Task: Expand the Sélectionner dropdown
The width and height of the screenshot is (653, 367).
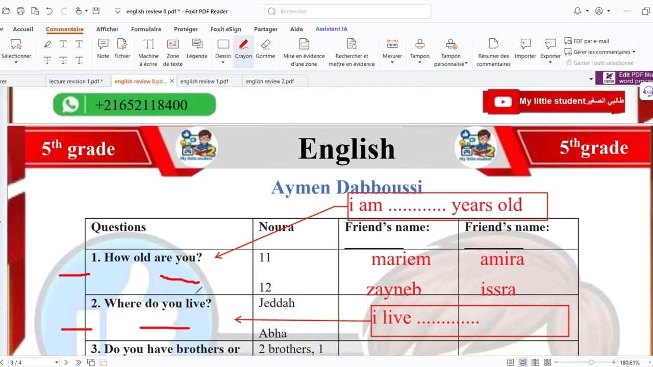Action: coord(16,63)
